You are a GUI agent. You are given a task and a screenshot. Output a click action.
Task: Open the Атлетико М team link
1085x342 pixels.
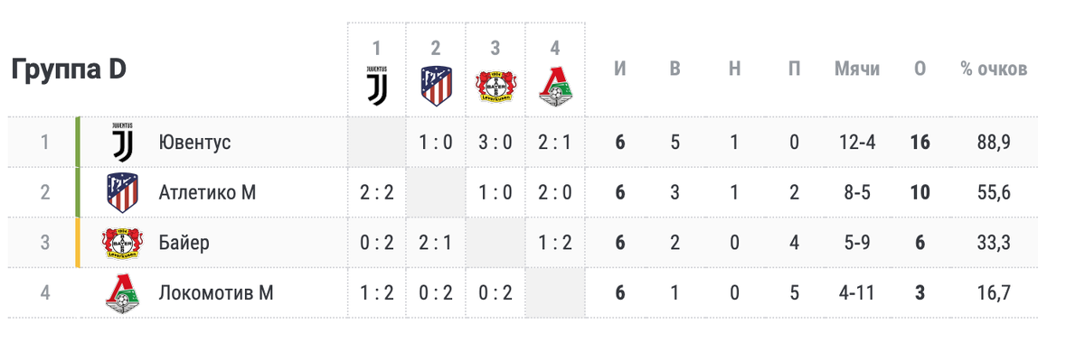(207, 192)
